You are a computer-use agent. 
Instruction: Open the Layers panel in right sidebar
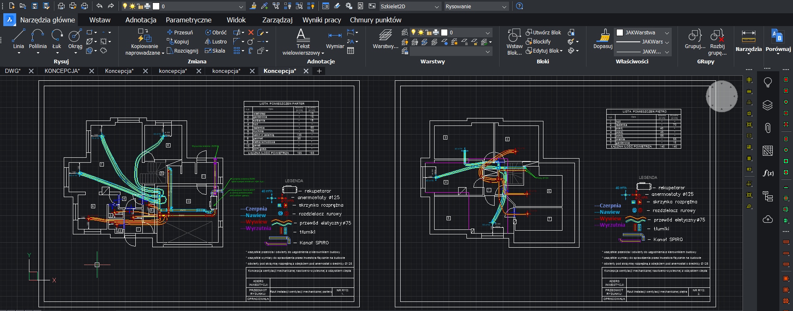767,105
